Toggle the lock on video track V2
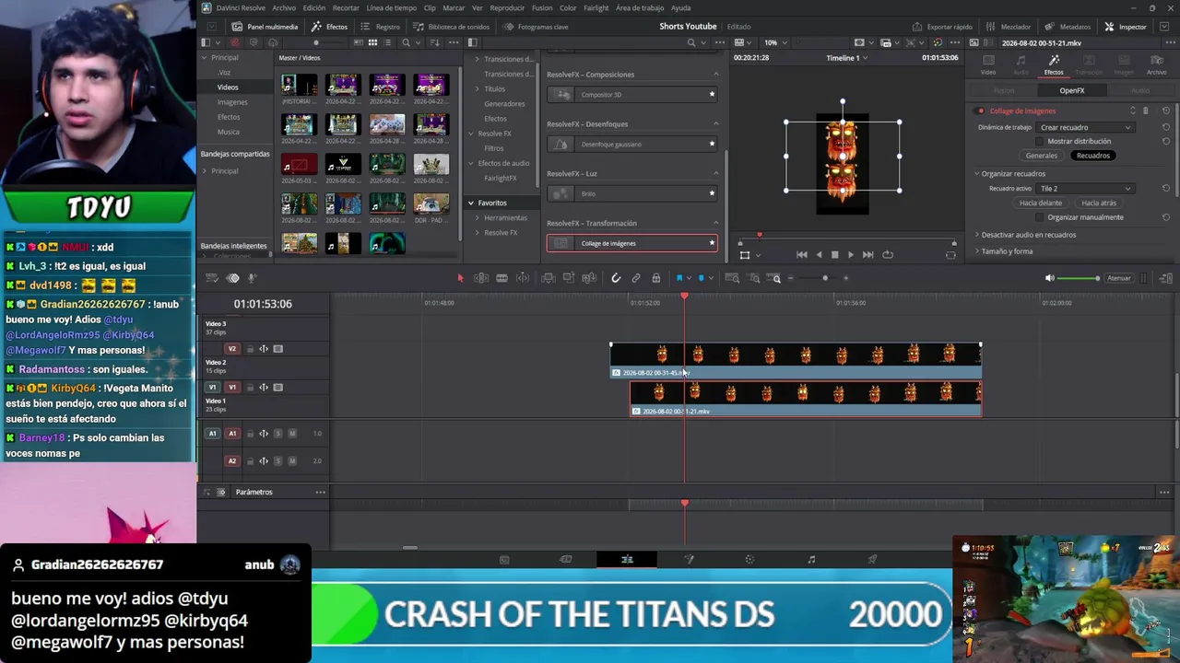This screenshot has height=663, width=1180. pos(250,349)
